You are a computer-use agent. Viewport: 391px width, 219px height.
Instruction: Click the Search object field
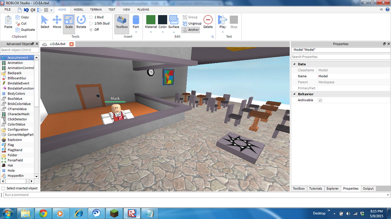20,50
